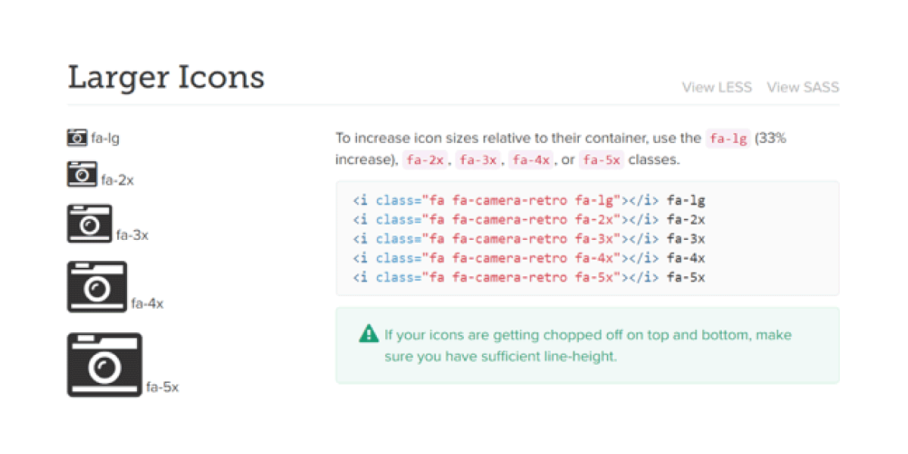This screenshot has width=908, height=454.
Task: Click the code line ending with fa-3x
Action: click(529, 239)
